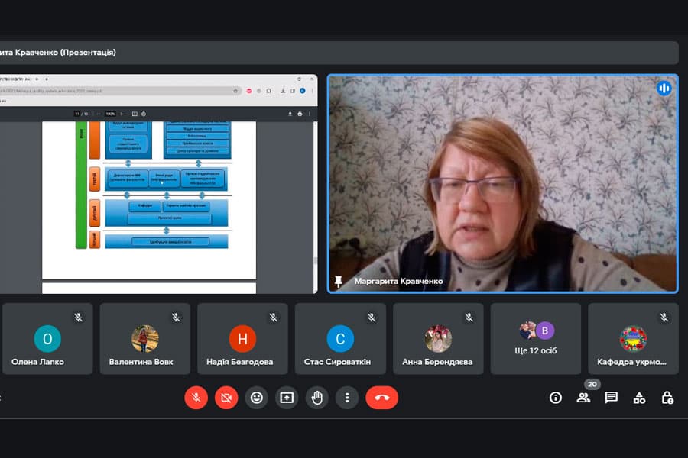Open the three-dot more options menu
Screen dimensions: 688x458
(347, 398)
